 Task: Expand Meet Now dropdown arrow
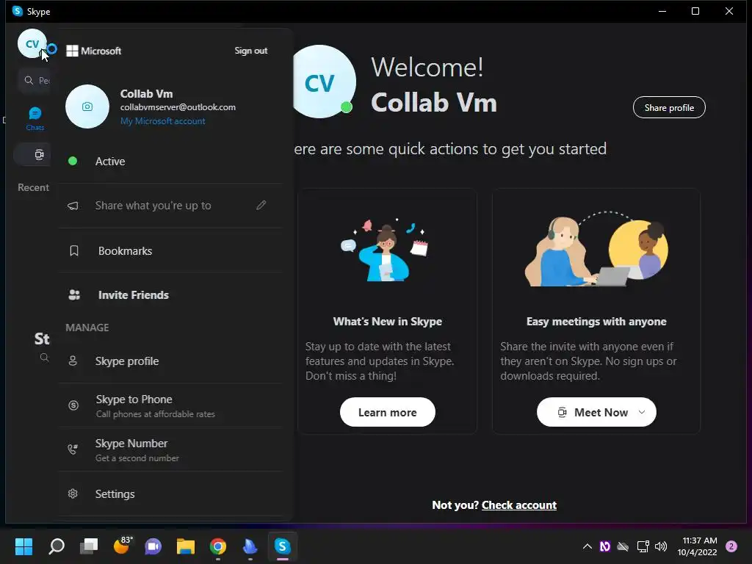coord(642,412)
